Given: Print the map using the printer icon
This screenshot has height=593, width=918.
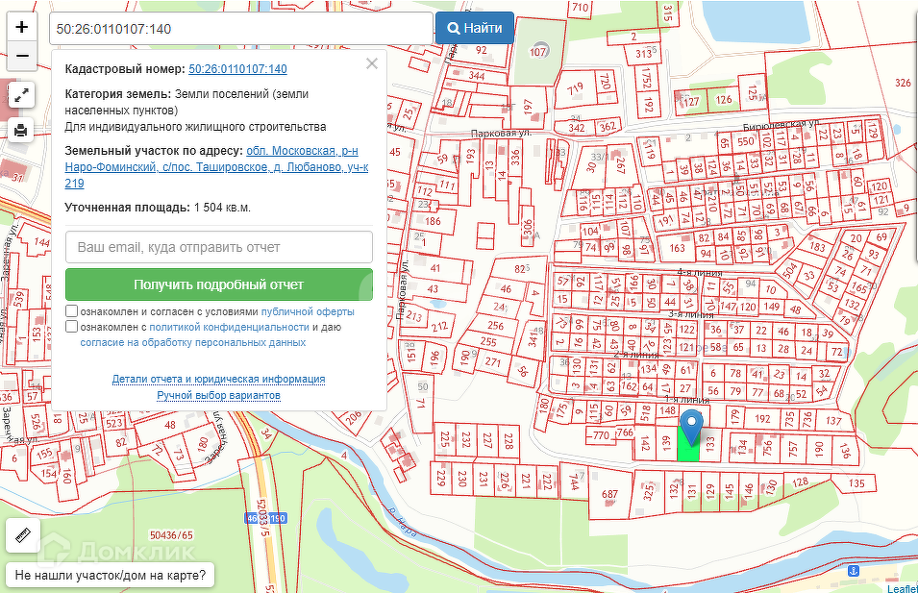Looking at the screenshot, I should point(22,130).
